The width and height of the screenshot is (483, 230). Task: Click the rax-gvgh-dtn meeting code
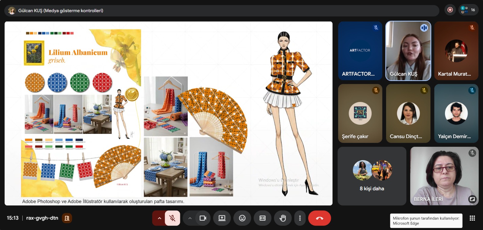(42, 218)
